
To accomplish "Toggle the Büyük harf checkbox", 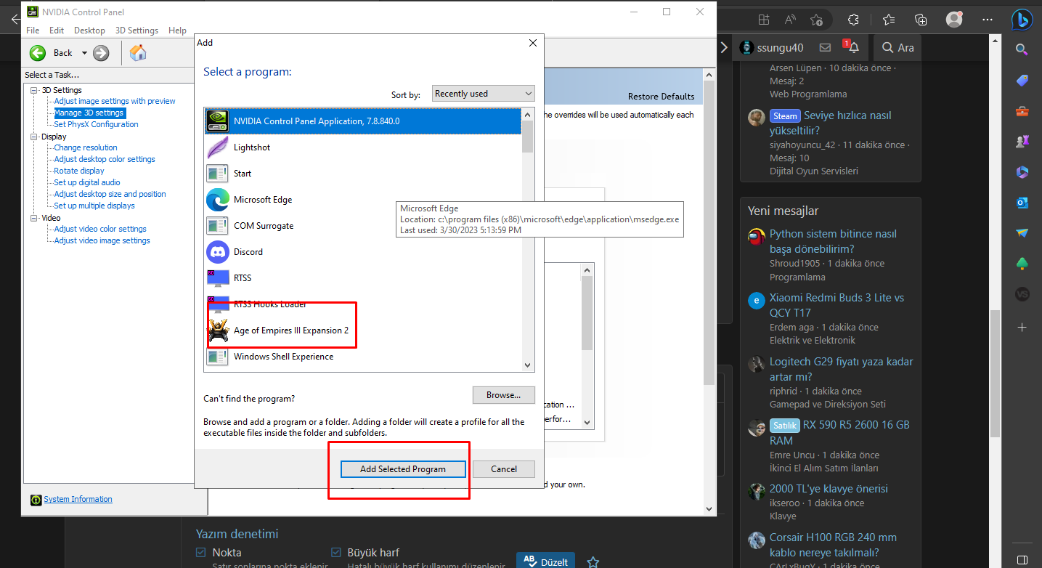I will pos(336,553).
